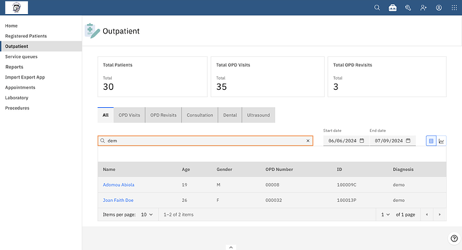Click OPD number 000032

[x=274, y=200]
